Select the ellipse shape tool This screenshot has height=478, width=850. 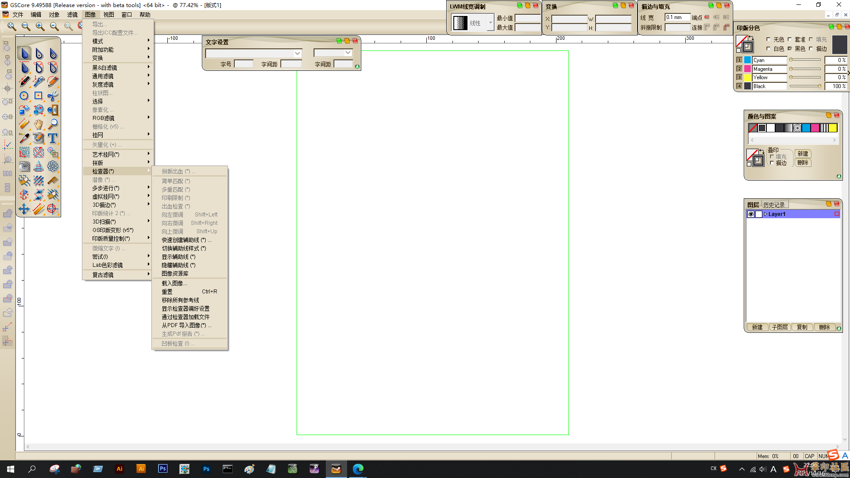24,96
